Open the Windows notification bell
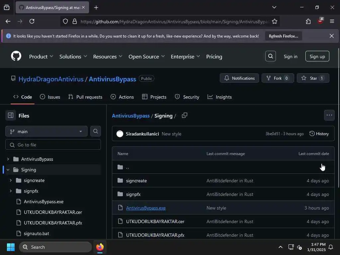This screenshot has height=255, width=340. coord(331,247)
